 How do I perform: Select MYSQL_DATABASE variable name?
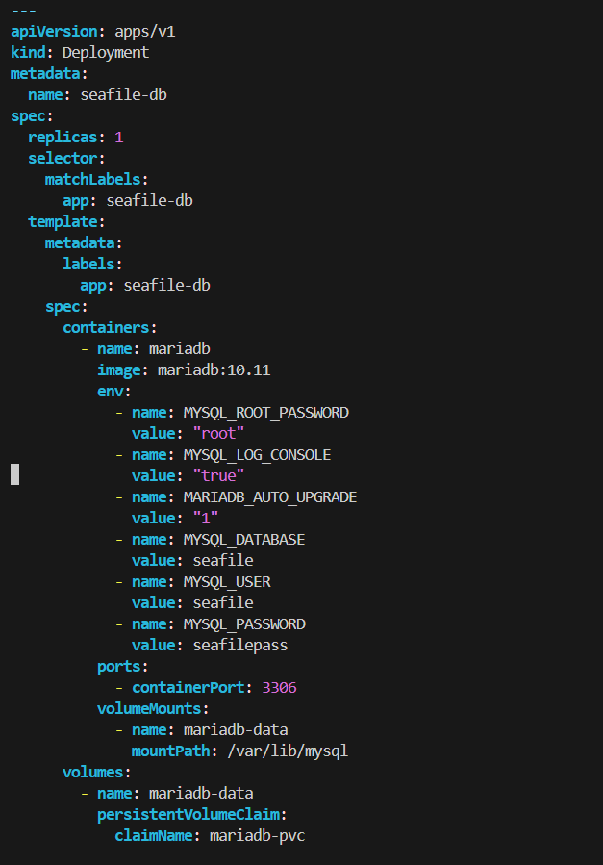coord(244,540)
